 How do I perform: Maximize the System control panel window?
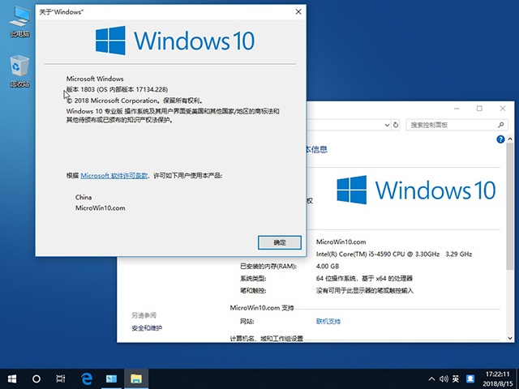[x=479, y=109]
